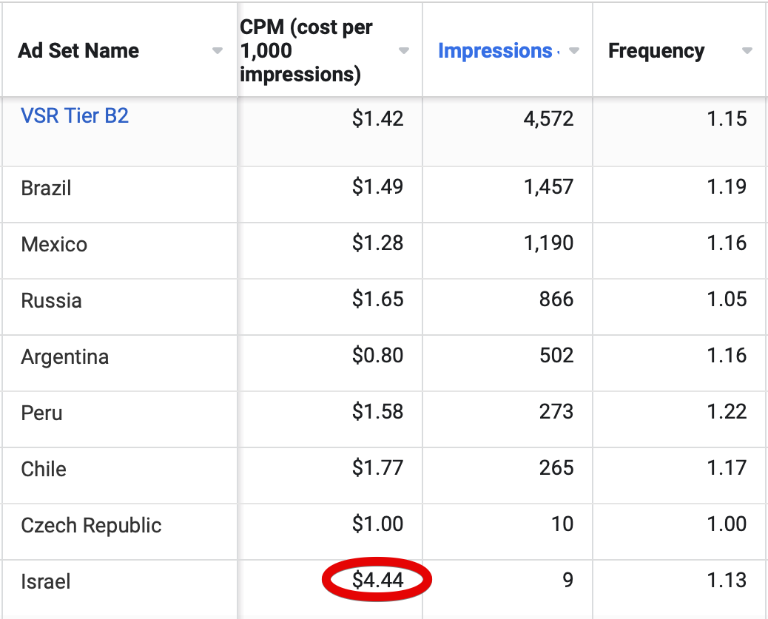Click the Ad Set Name header text
The image size is (768, 619).
pos(78,51)
